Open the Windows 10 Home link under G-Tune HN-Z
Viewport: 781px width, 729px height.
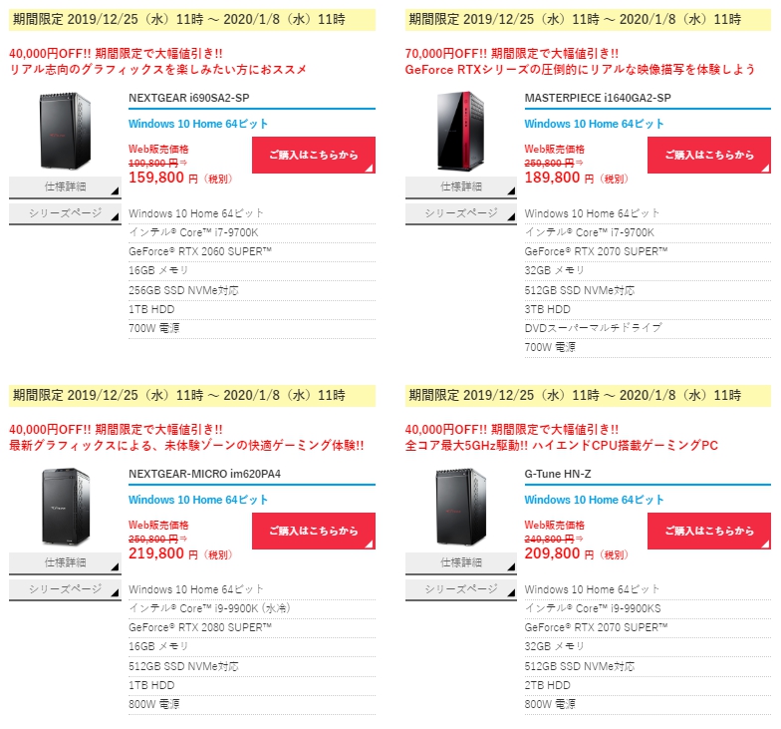point(594,500)
